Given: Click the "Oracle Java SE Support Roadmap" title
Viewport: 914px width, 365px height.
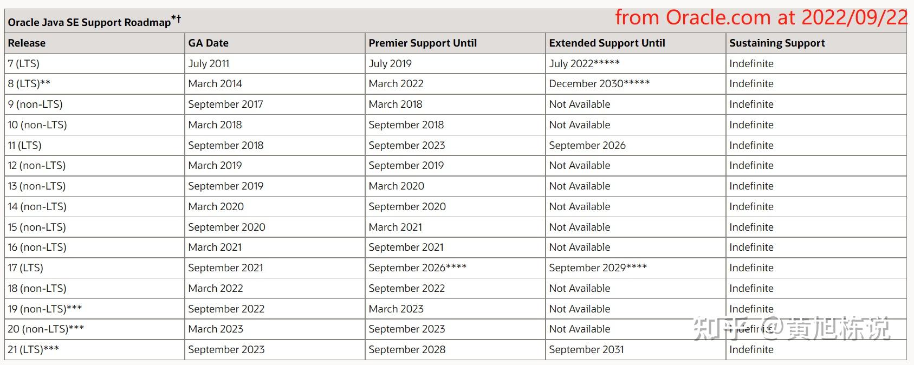Looking at the screenshot, I should point(89,22).
